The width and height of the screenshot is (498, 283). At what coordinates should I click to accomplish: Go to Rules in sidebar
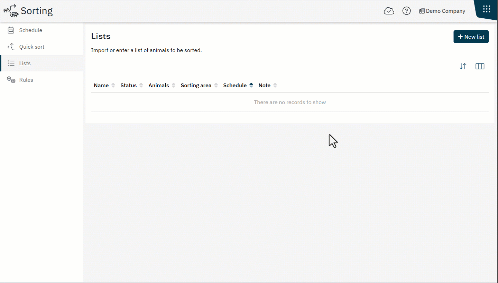coord(41,80)
